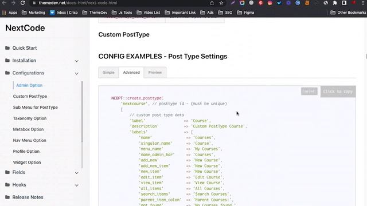The image size is (367, 206).
Task: Click the 'CONFIG EXAMPLES - Post Type Settings' heading
Action: tap(163, 56)
